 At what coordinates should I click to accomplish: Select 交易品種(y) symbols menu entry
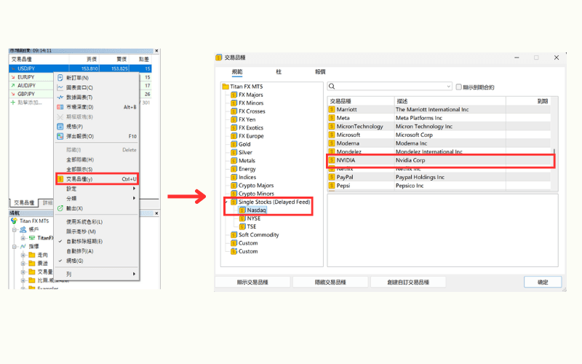[x=97, y=179]
